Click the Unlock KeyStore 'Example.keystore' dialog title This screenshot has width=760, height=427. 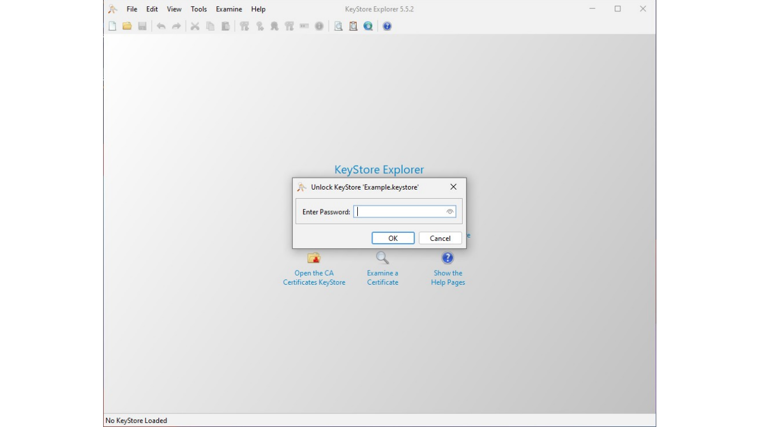coord(365,187)
